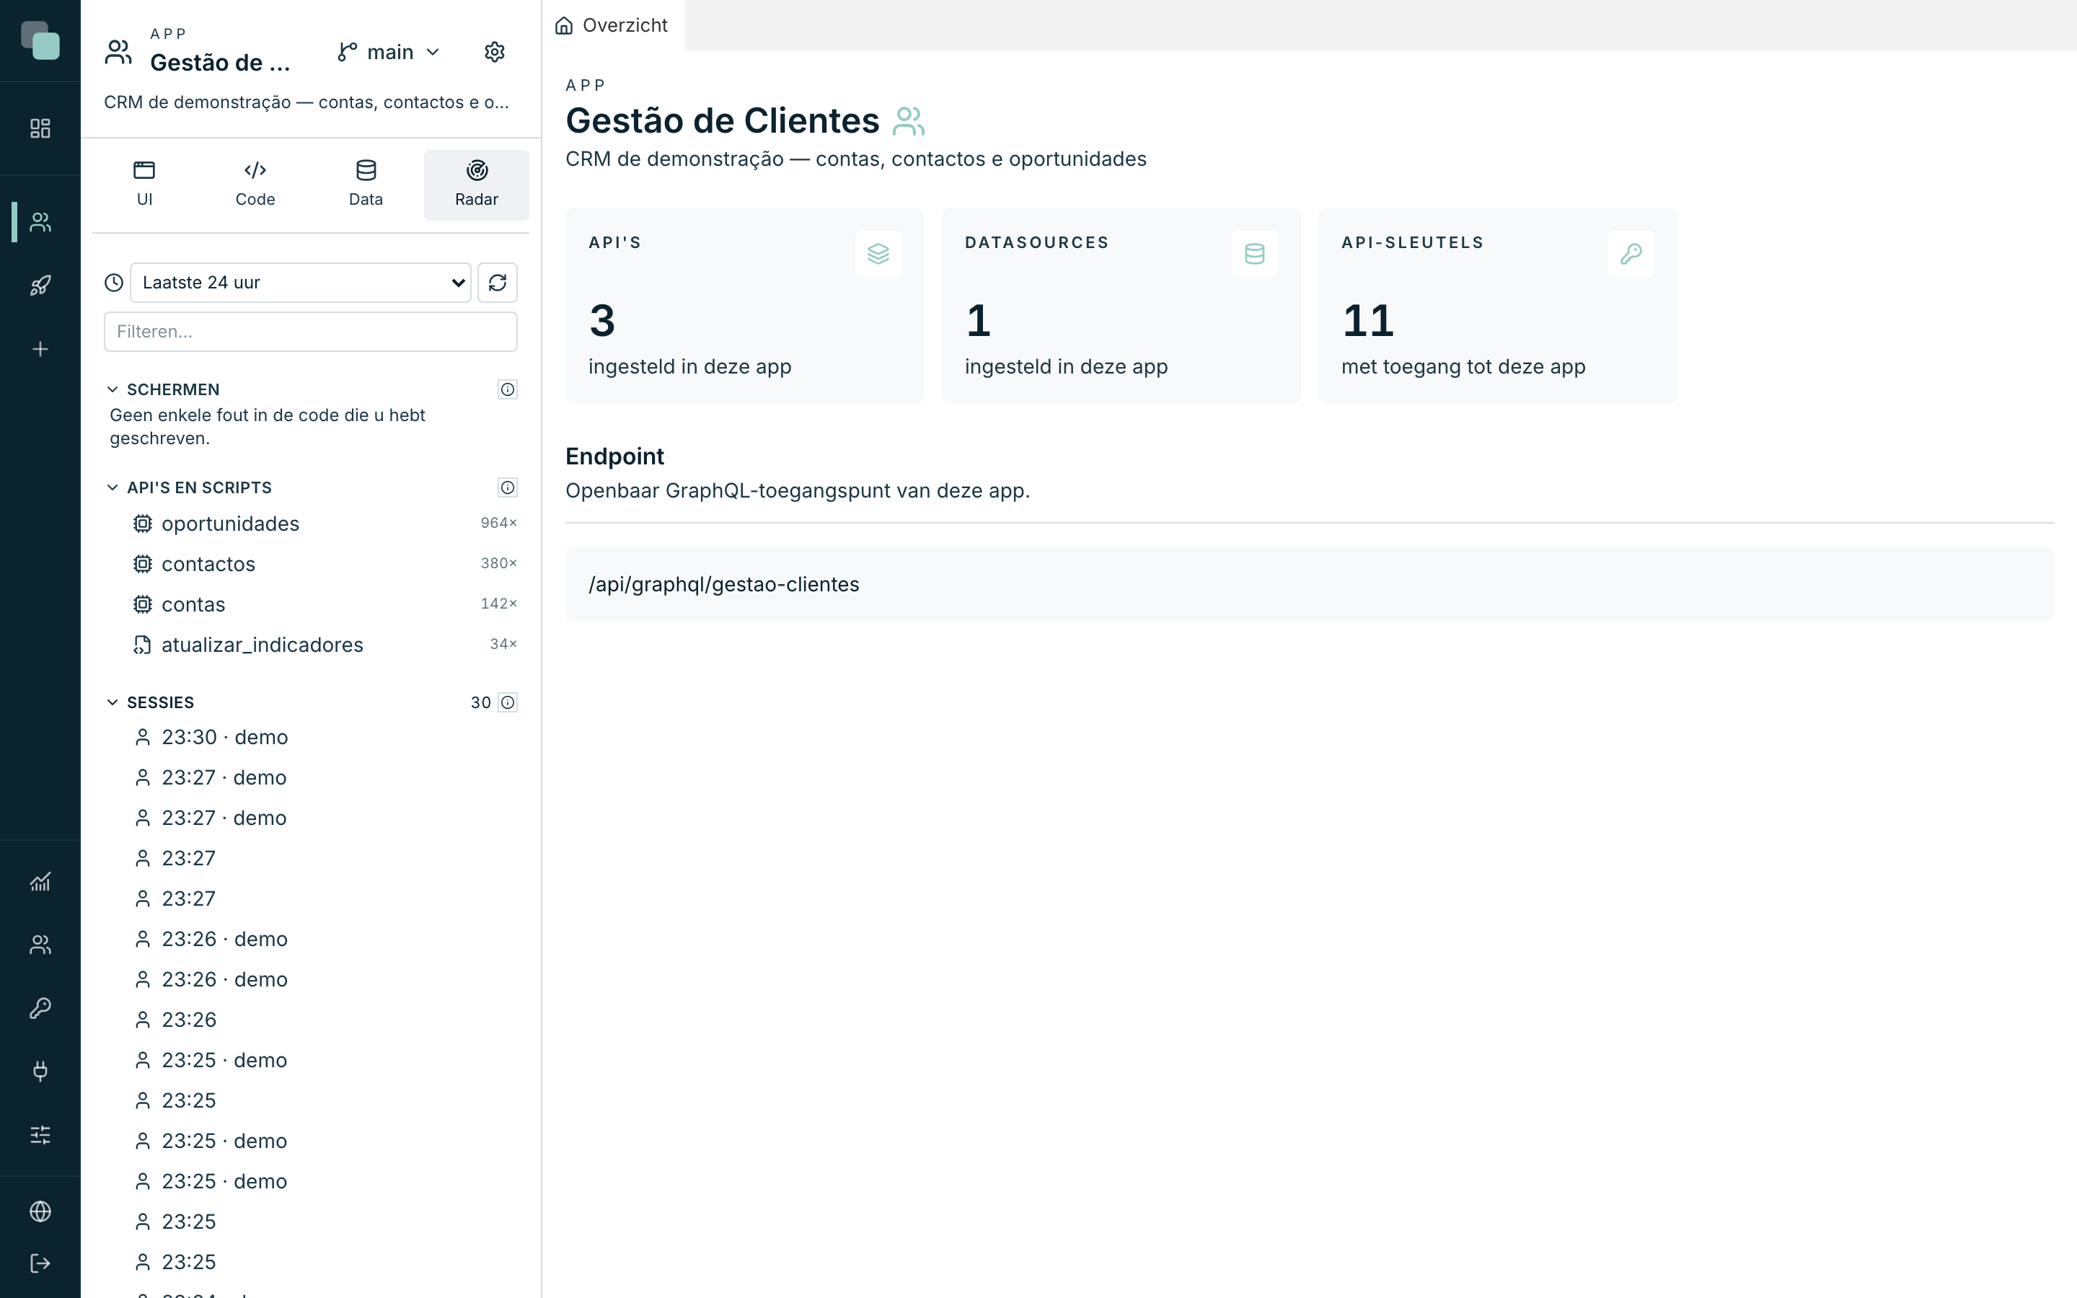Select the active Gestão de Clientes app icon

[x=40, y=222]
